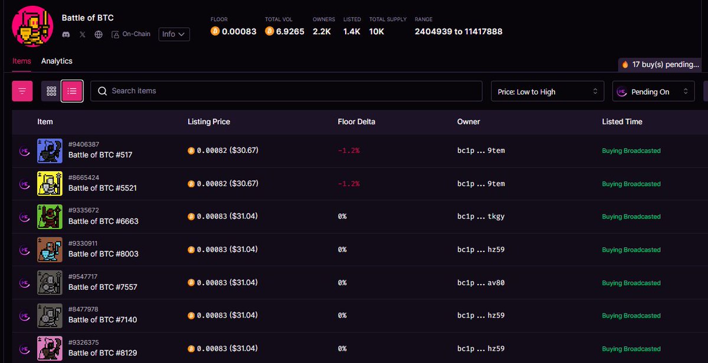Select the Battle of BTC #5521 item name

coord(103,188)
